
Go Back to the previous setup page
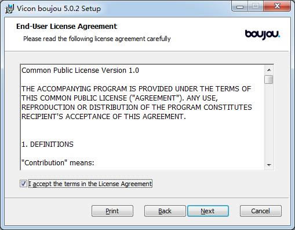(165, 211)
